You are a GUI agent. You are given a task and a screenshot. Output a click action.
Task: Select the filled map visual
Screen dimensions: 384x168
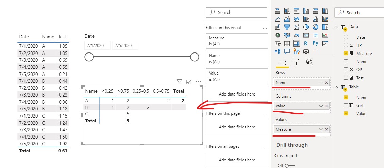[287, 35]
